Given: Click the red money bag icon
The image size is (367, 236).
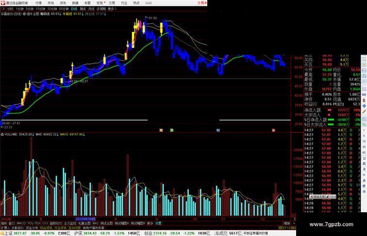Looking at the screenshot, I should click(364, 100).
